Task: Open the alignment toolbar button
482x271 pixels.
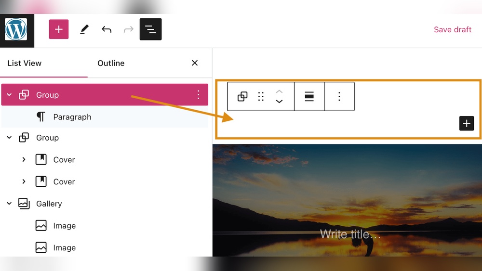Action: (309, 96)
